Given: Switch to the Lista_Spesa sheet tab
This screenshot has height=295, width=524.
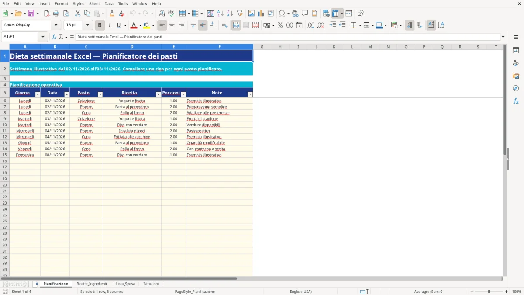Looking at the screenshot, I should (125, 284).
